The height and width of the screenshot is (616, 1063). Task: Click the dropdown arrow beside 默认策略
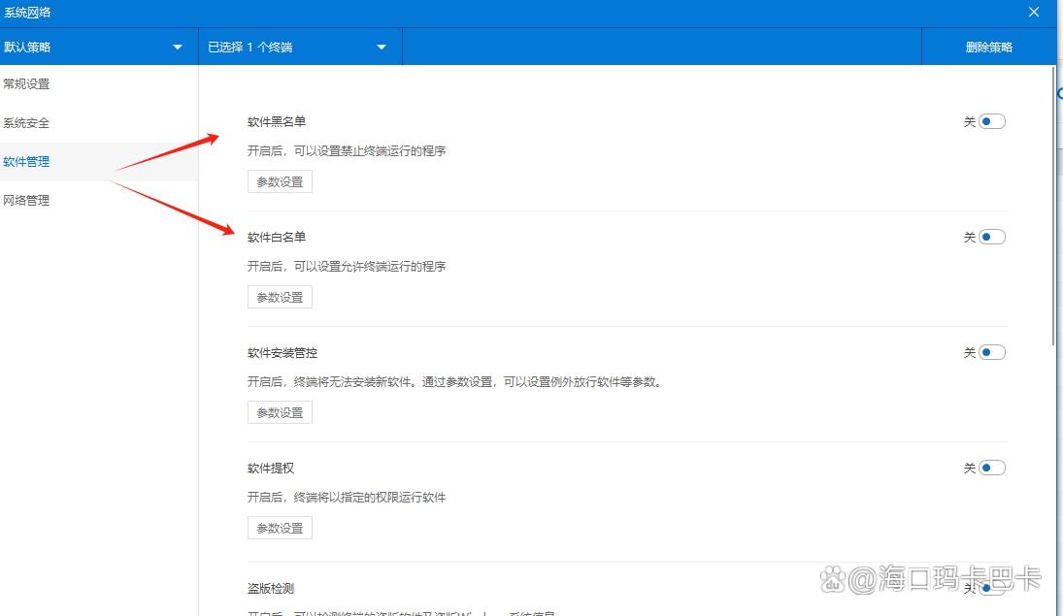(177, 46)
